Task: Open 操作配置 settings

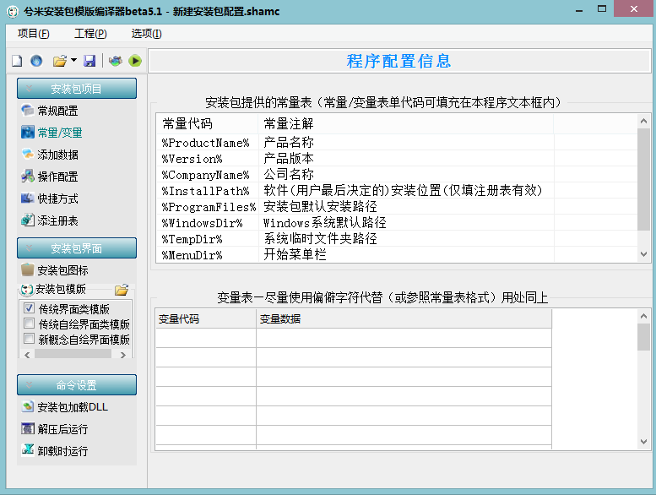Action: pyautogui.click(x=57, y=177)
